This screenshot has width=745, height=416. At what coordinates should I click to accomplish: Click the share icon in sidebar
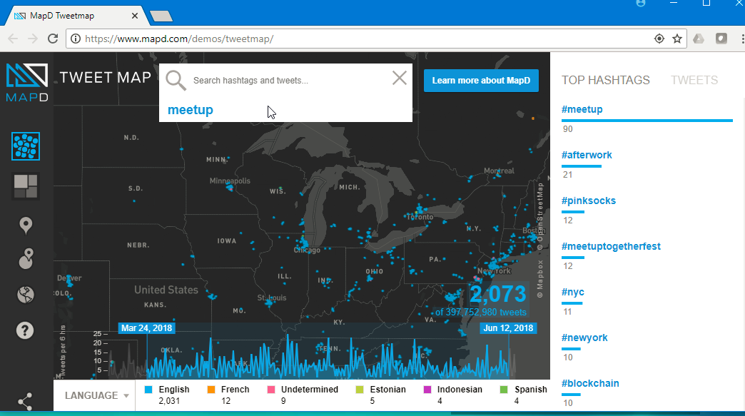pos(25,402)
